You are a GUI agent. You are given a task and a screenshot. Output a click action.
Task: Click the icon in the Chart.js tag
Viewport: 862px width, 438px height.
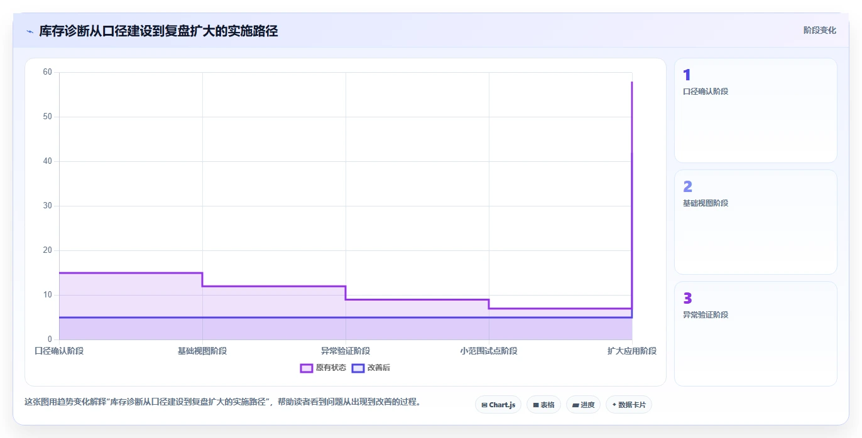484,405
